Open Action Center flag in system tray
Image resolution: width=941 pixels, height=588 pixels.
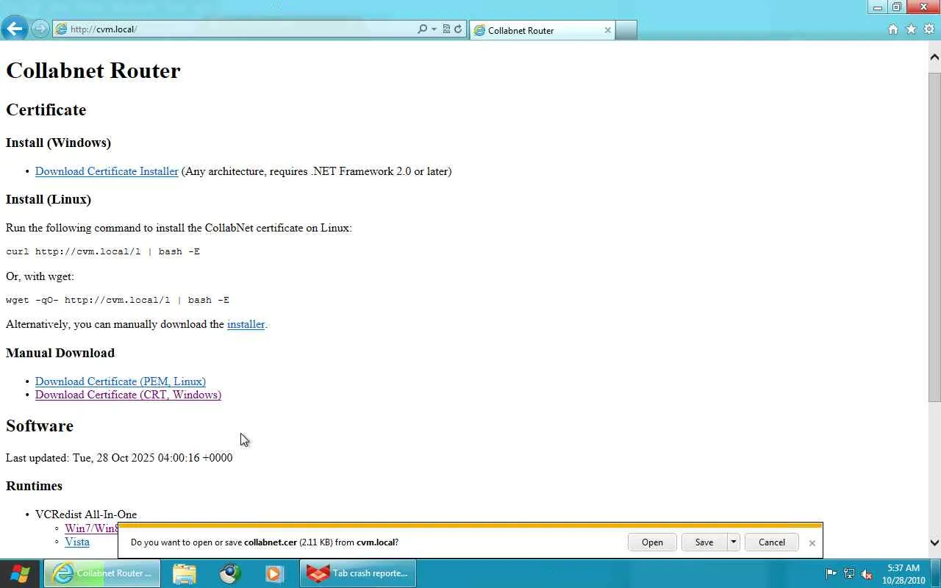pyautogui.click(x=831, y=573)
